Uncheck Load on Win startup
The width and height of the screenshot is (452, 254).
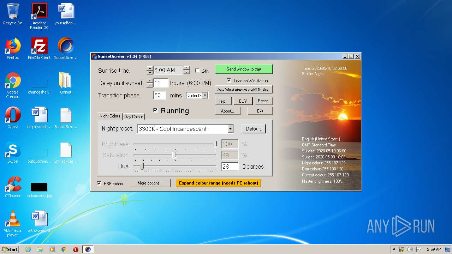tap(229, 80)
